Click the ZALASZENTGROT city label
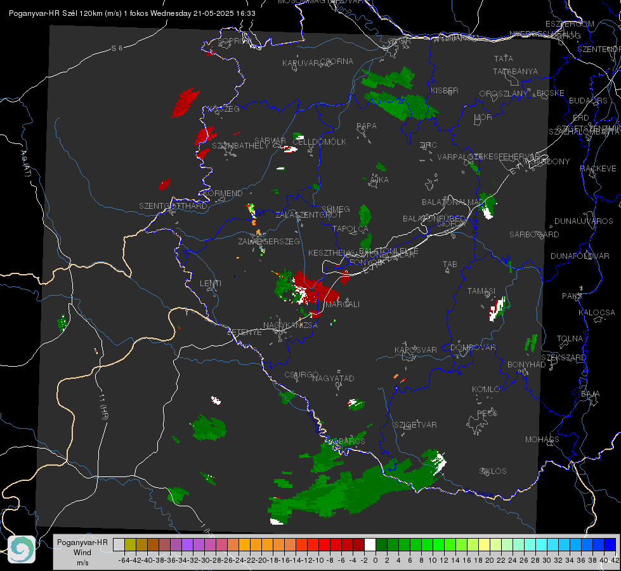This screenshot has height=571, width=621. pyautogui.click(x=308, y=215)
